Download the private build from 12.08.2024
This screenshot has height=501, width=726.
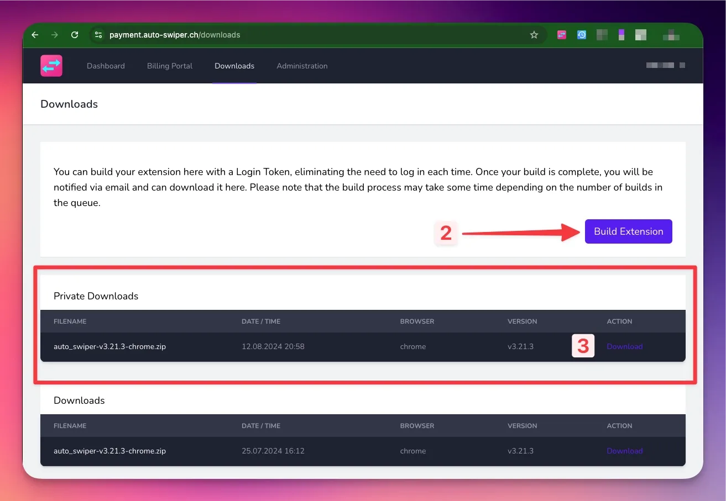pos(625,347)
